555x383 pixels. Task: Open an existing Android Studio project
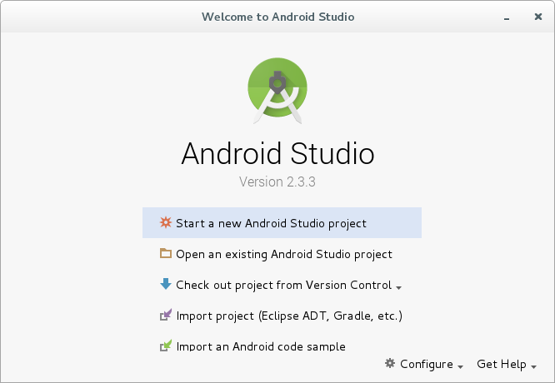282,254
